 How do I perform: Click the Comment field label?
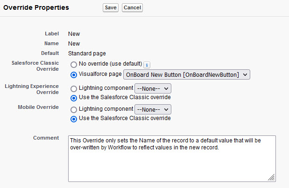[46, 138]
